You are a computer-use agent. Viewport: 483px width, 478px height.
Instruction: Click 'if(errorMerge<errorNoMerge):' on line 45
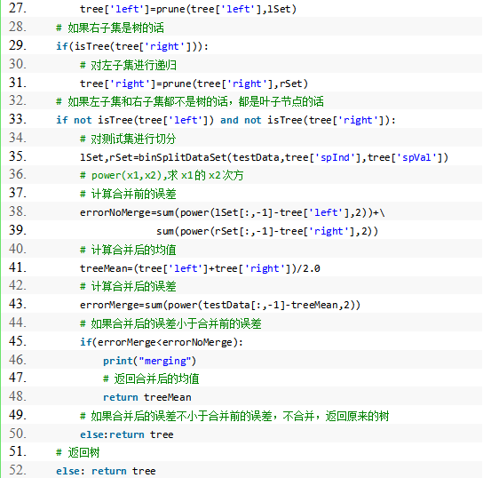[162, 342]
